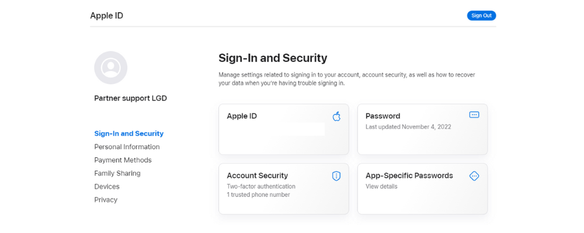
Task: Click the Apple ID header title
Action: click(106, 16)
